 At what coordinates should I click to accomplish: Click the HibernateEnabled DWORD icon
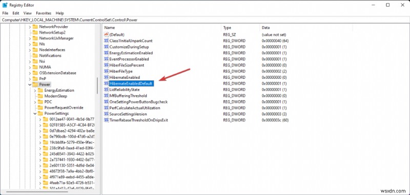pyautogui.click(x=106, y=77)
